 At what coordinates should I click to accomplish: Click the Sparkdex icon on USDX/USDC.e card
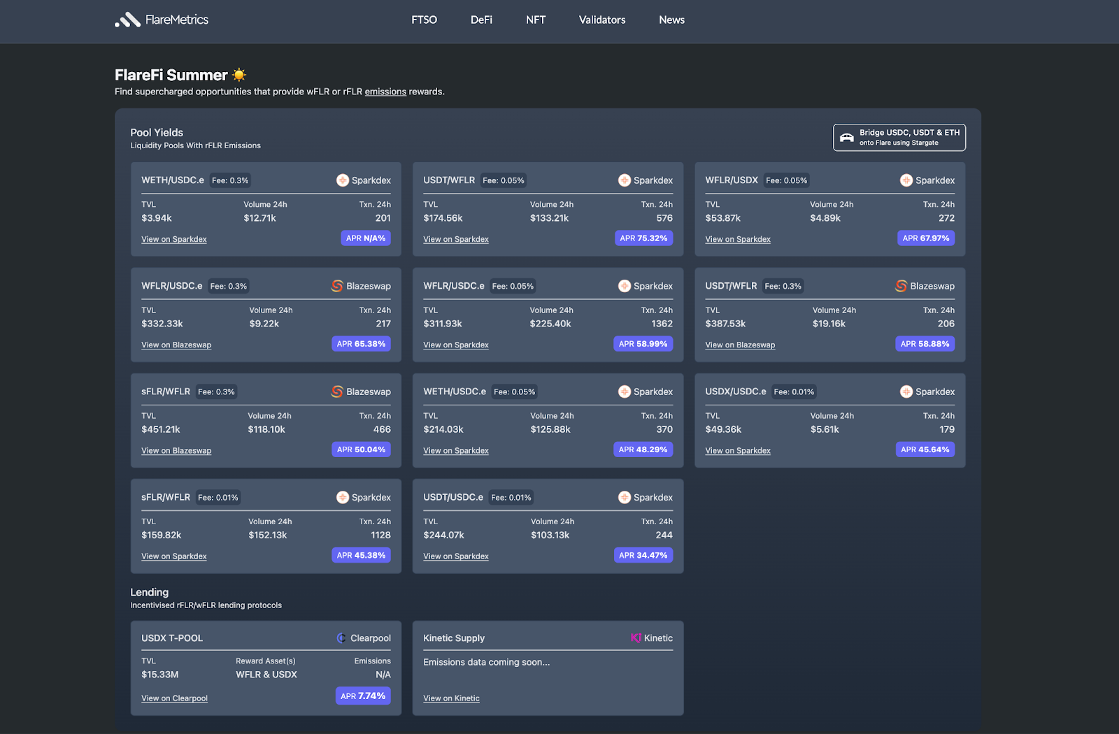coord(906,391)
